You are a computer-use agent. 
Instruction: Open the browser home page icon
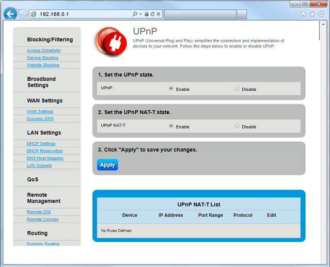[304, 14]
